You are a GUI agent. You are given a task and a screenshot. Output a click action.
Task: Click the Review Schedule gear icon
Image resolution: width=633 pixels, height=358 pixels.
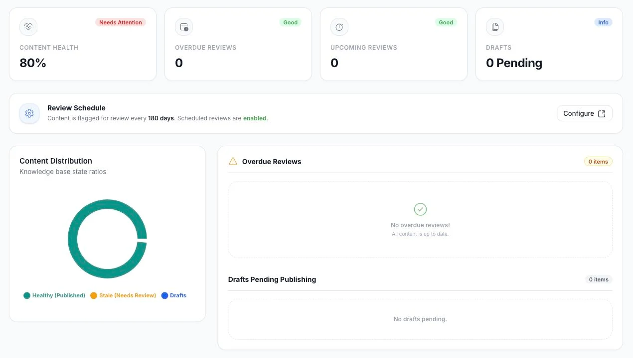[29, 113]
